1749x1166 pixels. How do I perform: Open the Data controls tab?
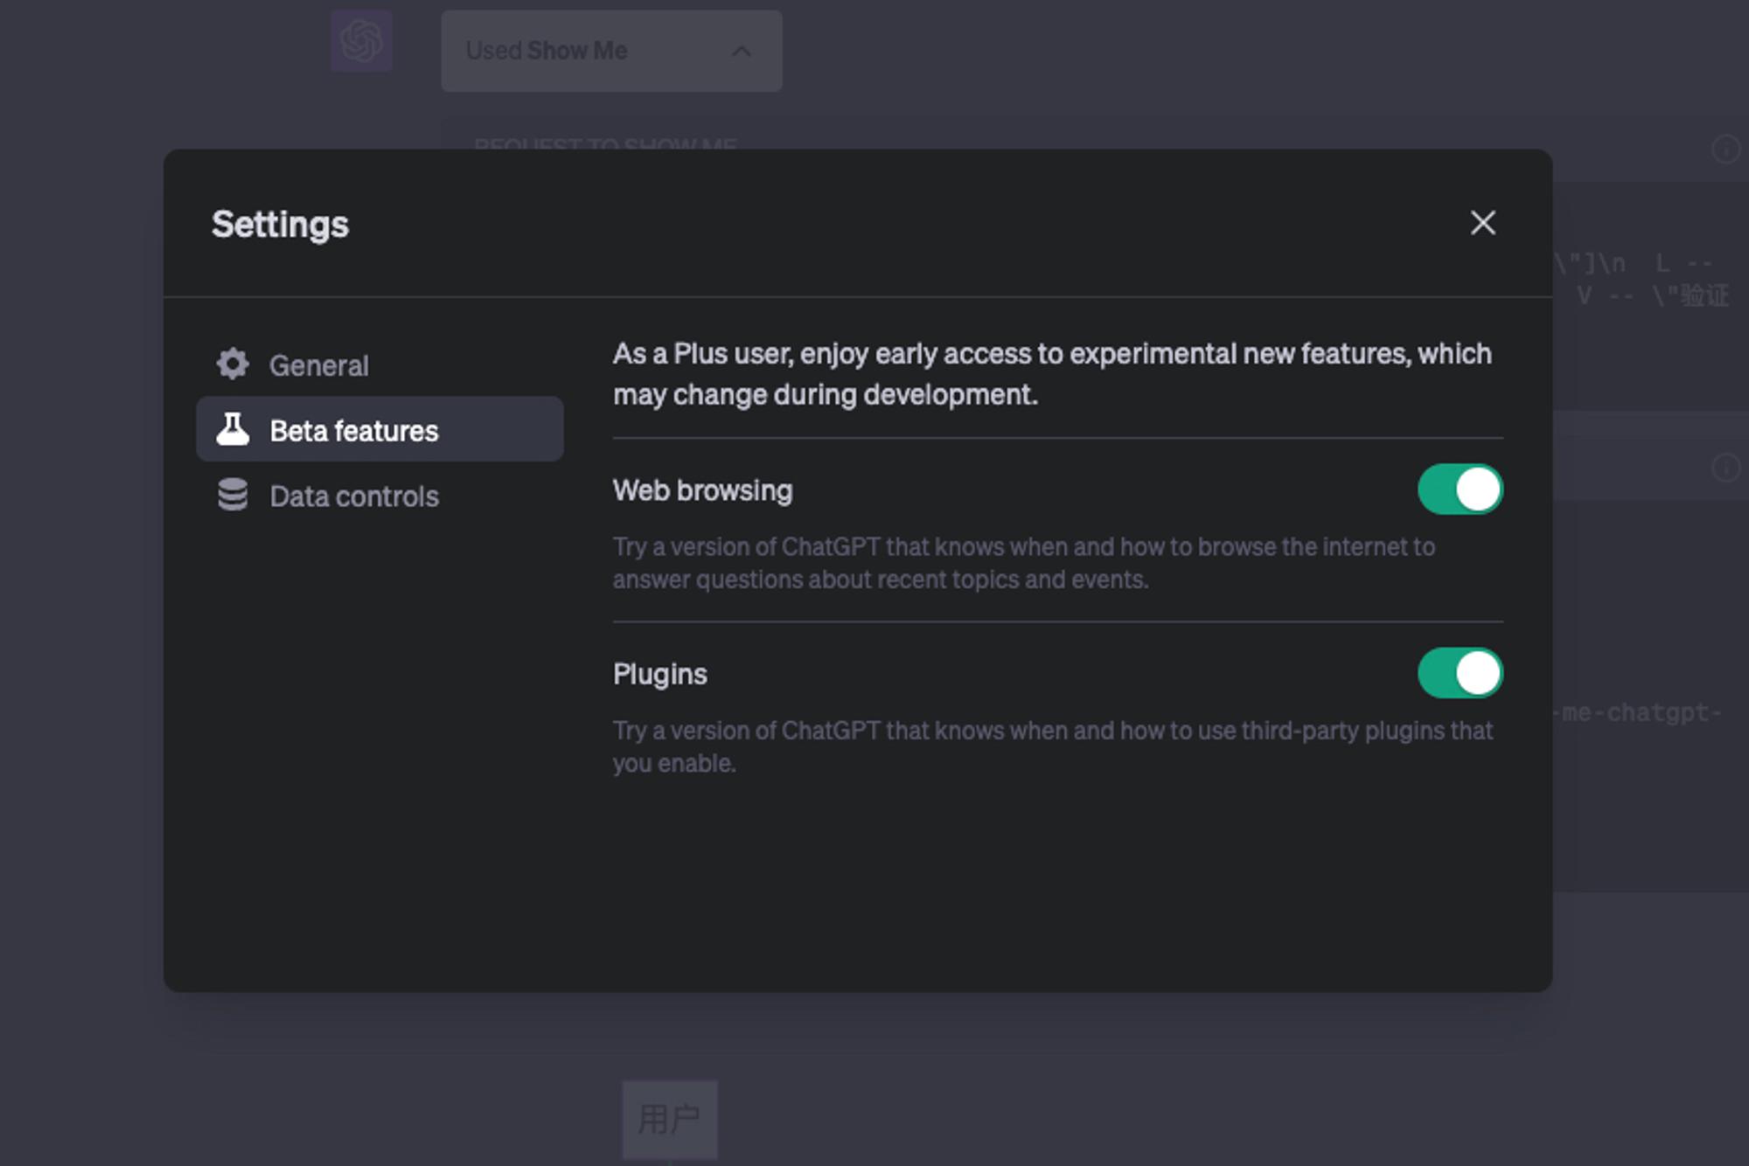coord(380,496)
